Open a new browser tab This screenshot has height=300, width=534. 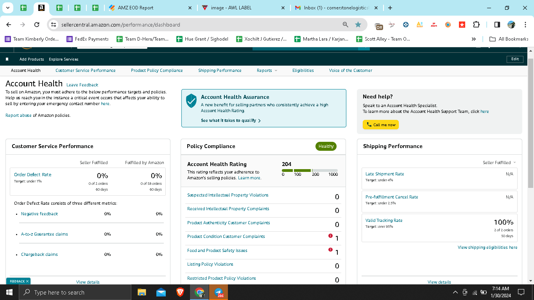pyautogui.click(x=390, y=8)
